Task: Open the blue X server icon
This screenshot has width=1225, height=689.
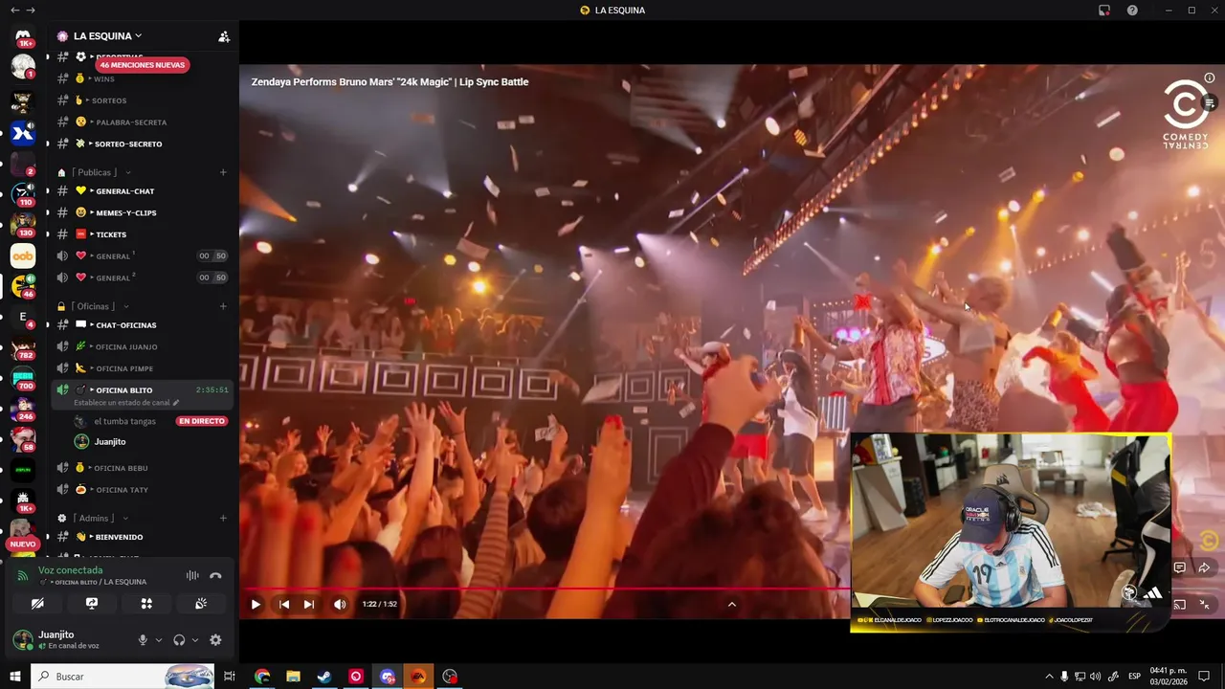Action: pos(23,133)
